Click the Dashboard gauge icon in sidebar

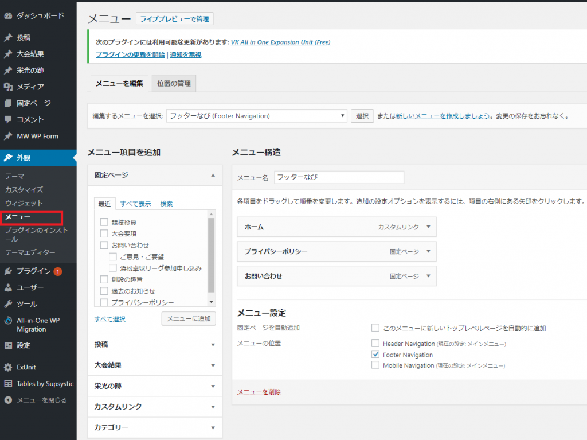8,15
